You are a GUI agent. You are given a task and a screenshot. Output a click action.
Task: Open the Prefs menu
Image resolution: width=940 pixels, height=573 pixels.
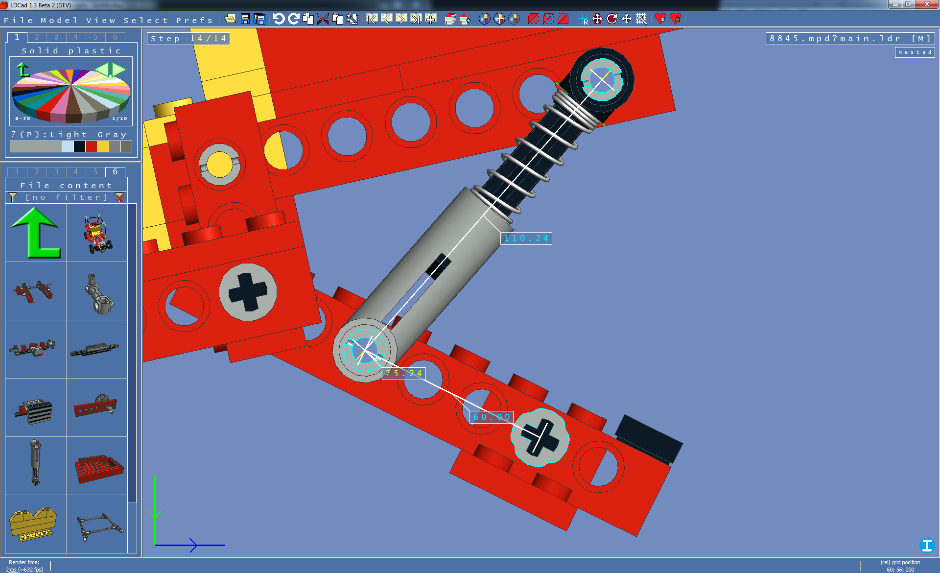pos(194,20)
